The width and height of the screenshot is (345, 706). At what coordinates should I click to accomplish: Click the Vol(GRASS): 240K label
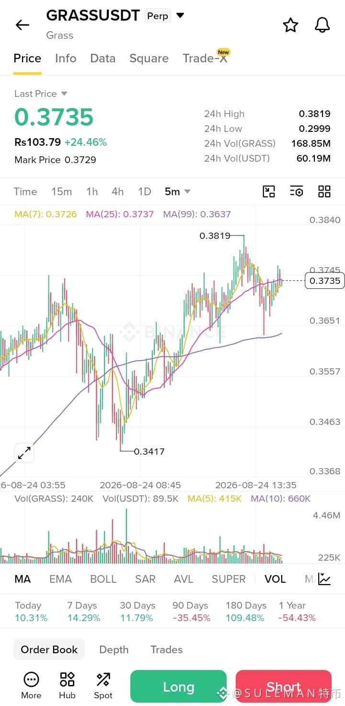(x=54, y=499)
